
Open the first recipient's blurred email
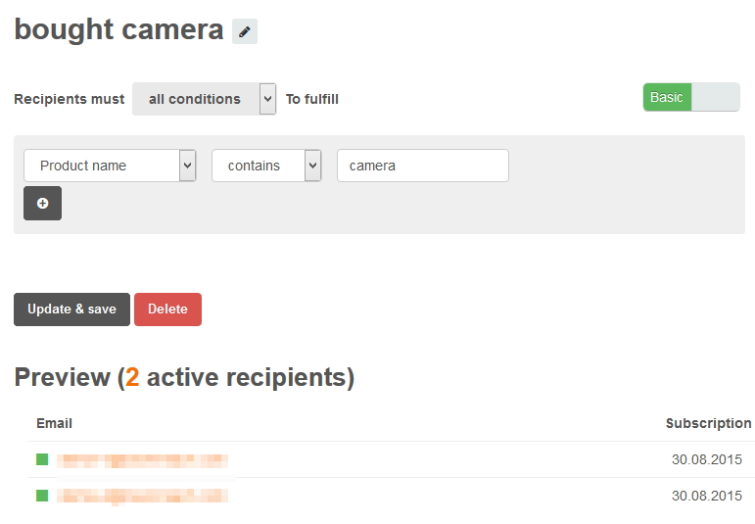click(142, 459)
